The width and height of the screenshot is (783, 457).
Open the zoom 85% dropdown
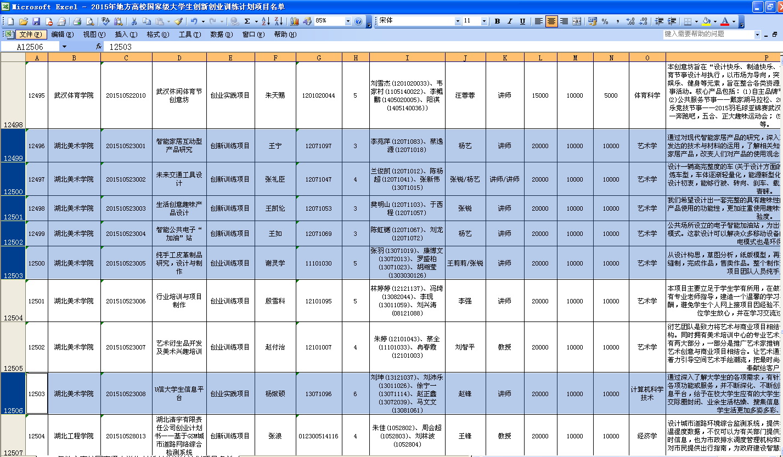[348, 21]
